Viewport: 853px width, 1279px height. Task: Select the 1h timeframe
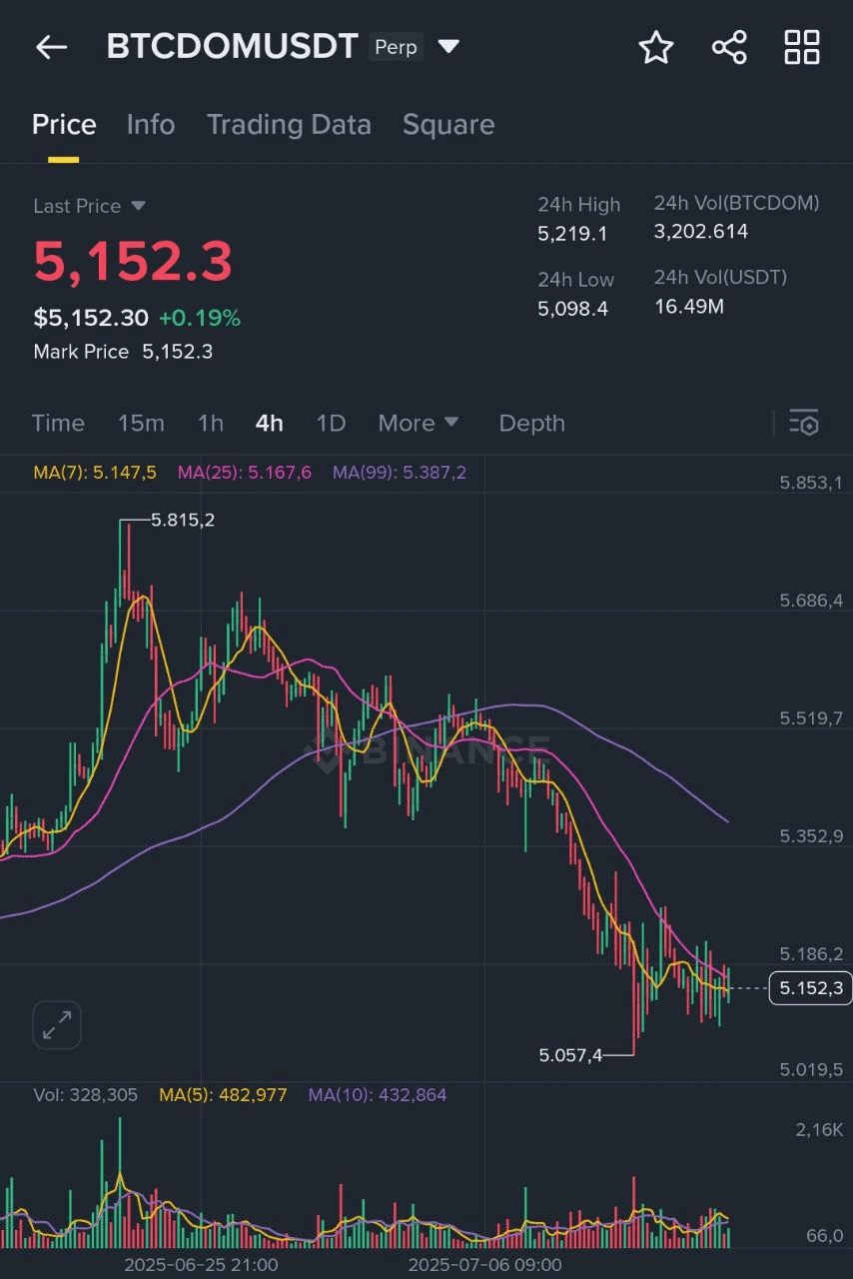point(211,423)
